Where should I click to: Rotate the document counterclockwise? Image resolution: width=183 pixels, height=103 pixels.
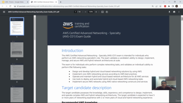[x=107, y=12]
